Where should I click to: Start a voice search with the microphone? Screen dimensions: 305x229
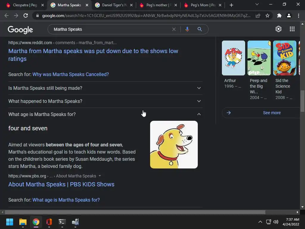click(187, 29)
